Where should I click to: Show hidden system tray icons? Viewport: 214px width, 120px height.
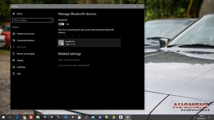click(194, 117)
